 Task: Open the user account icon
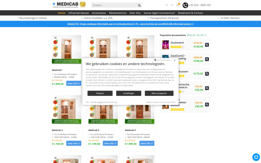(167, 5)
